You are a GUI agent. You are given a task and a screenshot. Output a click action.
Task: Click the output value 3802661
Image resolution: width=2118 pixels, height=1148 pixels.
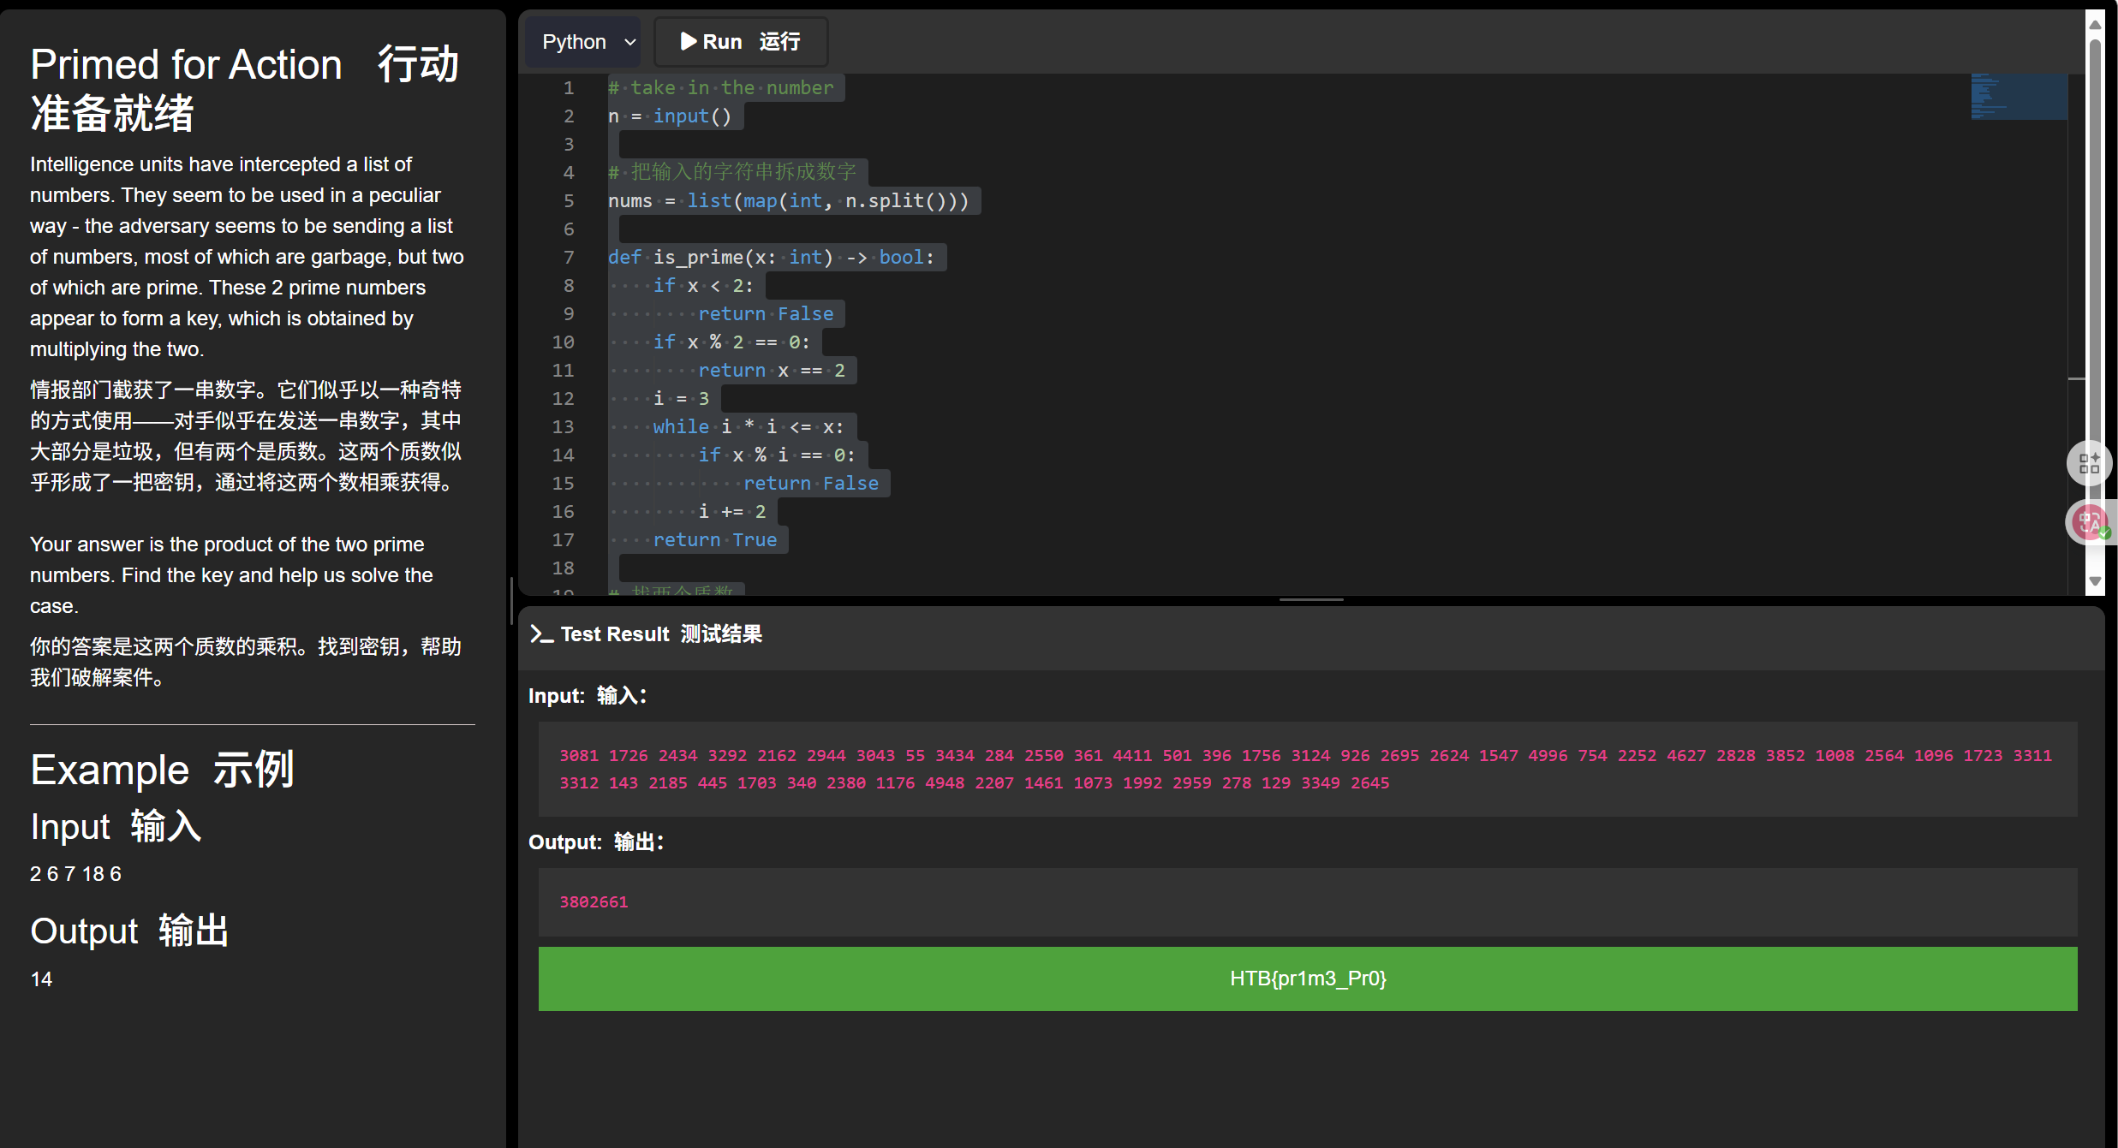[594, 901]
